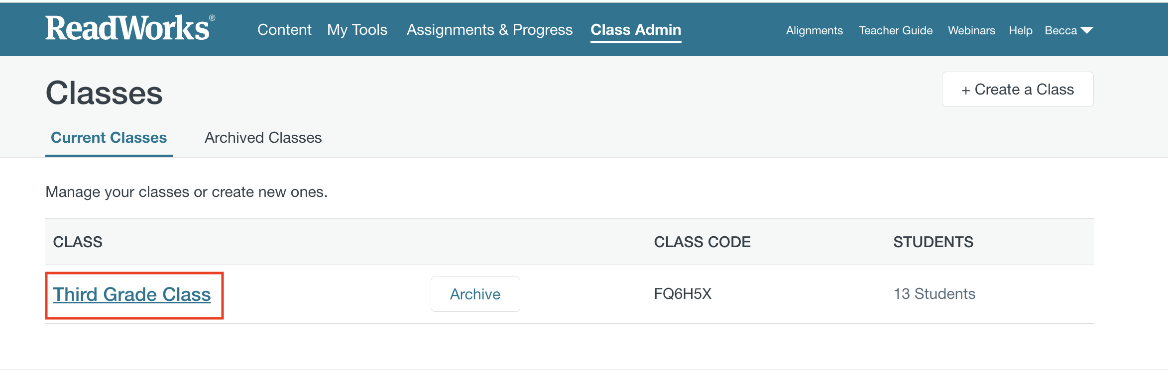Image resolution: width=1168 pixels, height=372 pixels.
Task: Click the class code FQ6H5X
Action: click(683, 294)
